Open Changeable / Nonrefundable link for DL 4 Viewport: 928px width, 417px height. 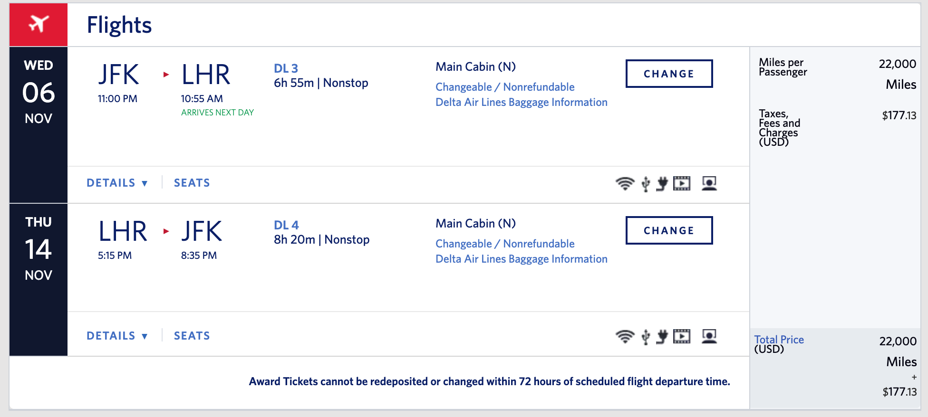[505, 244]
